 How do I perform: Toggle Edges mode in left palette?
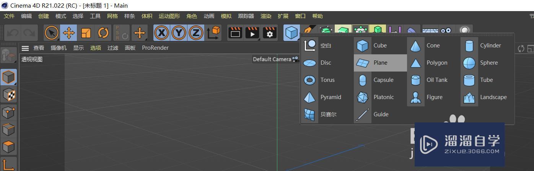8,129
